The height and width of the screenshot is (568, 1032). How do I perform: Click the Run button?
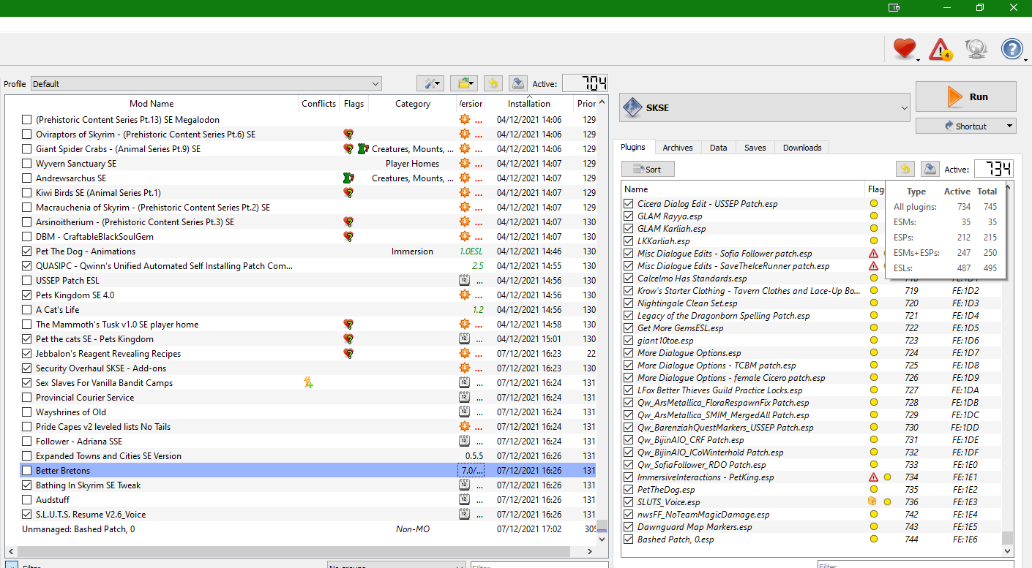965,96
